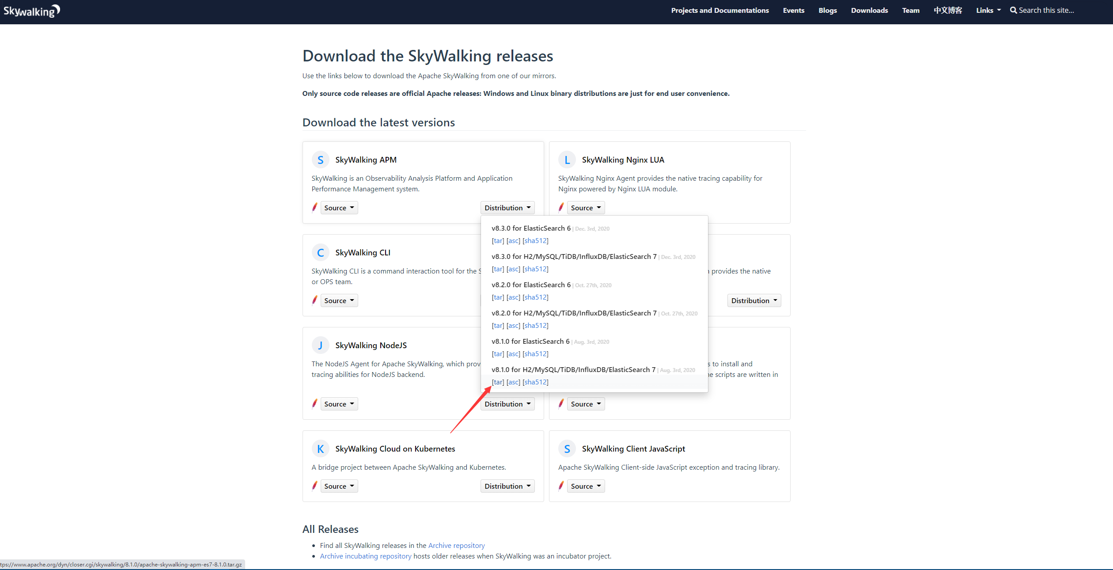Click Apache feather icon in Client JavaScript card
This screenshot has height=570, width=1113.
(x=561, y=486)
